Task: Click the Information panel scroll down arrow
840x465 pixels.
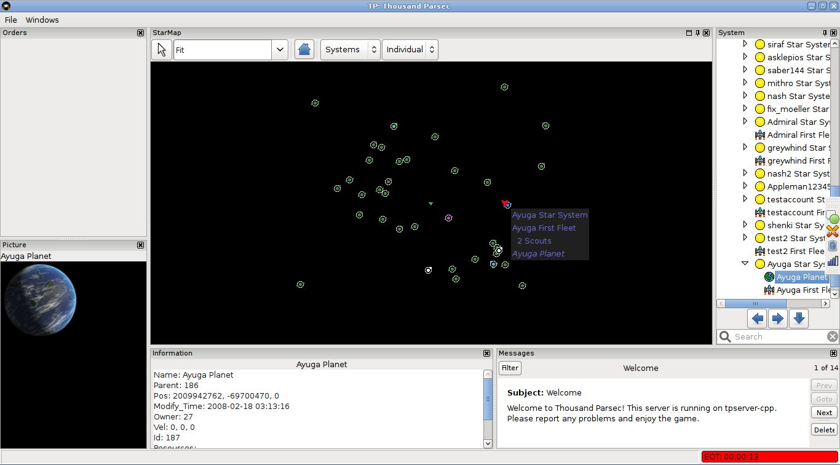Action: tap(488, 443)
